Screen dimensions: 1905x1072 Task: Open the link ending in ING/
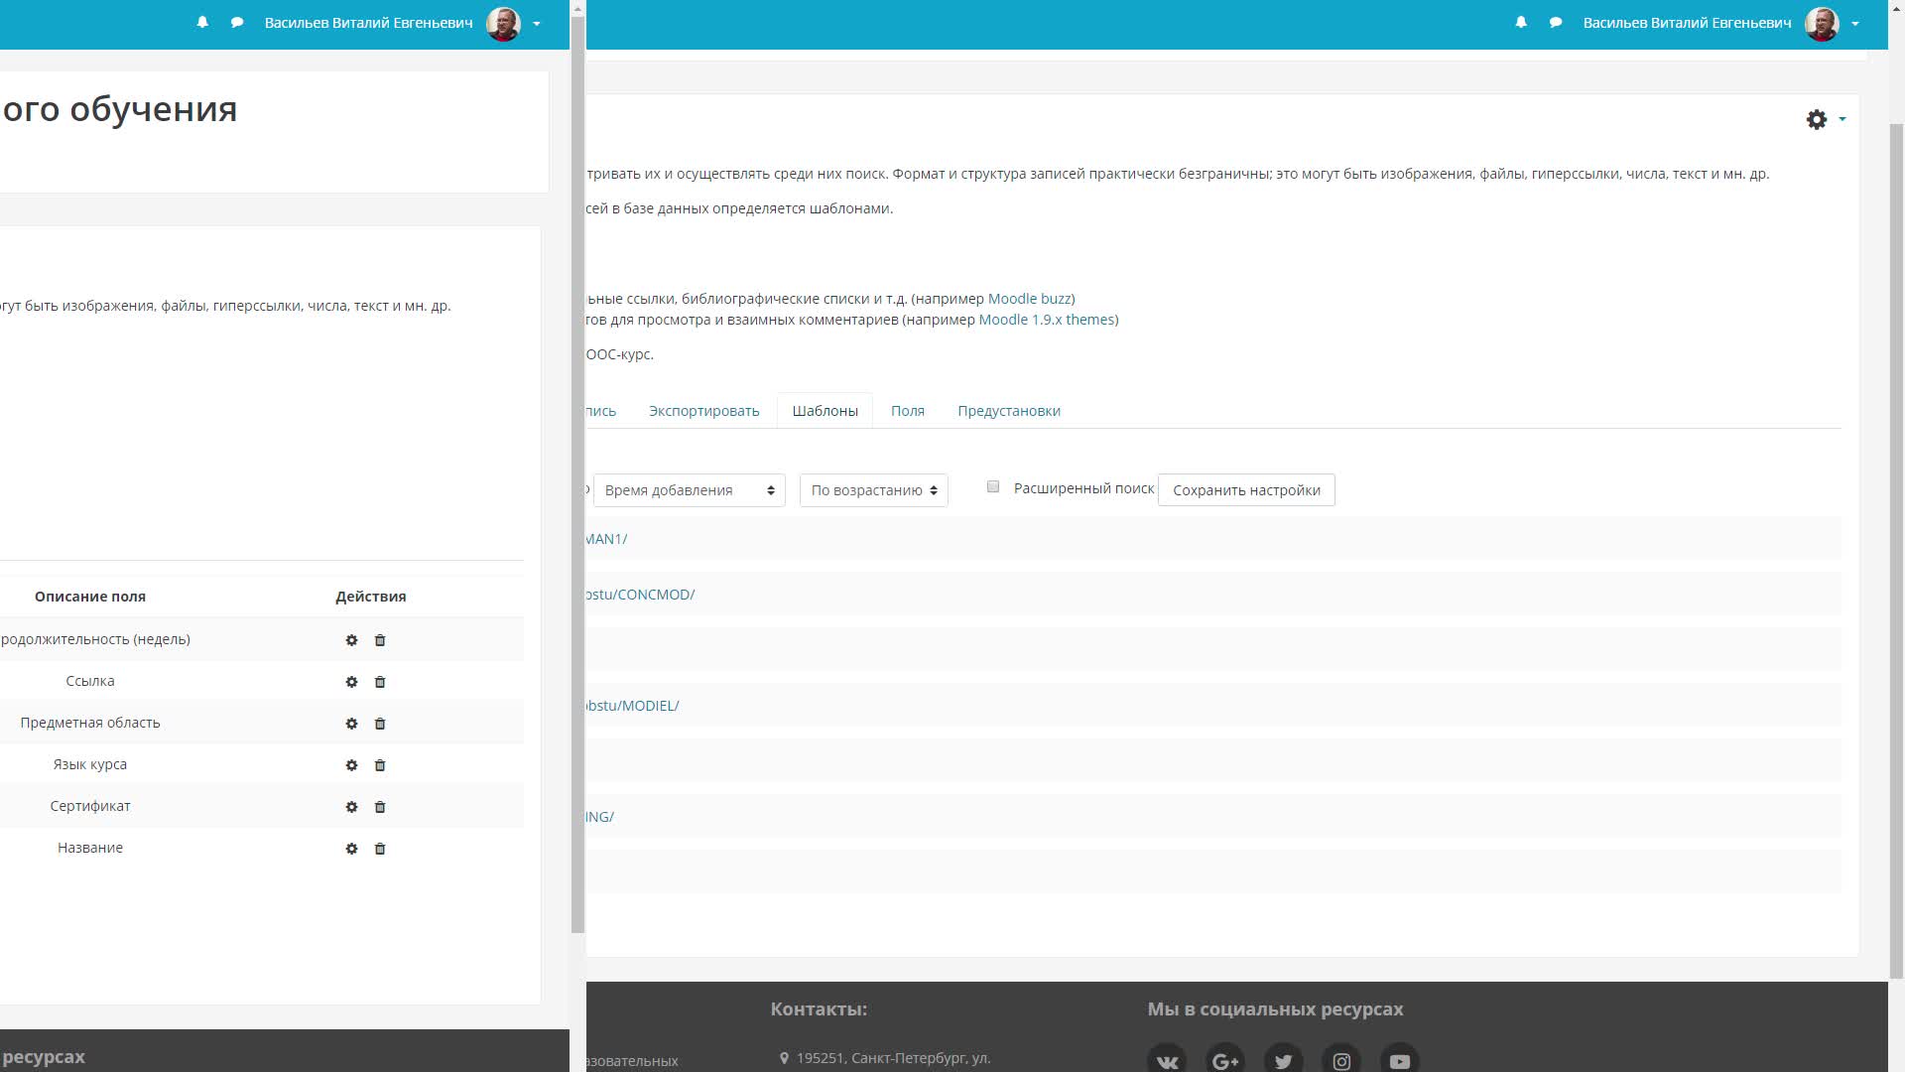tap(600, 817)
